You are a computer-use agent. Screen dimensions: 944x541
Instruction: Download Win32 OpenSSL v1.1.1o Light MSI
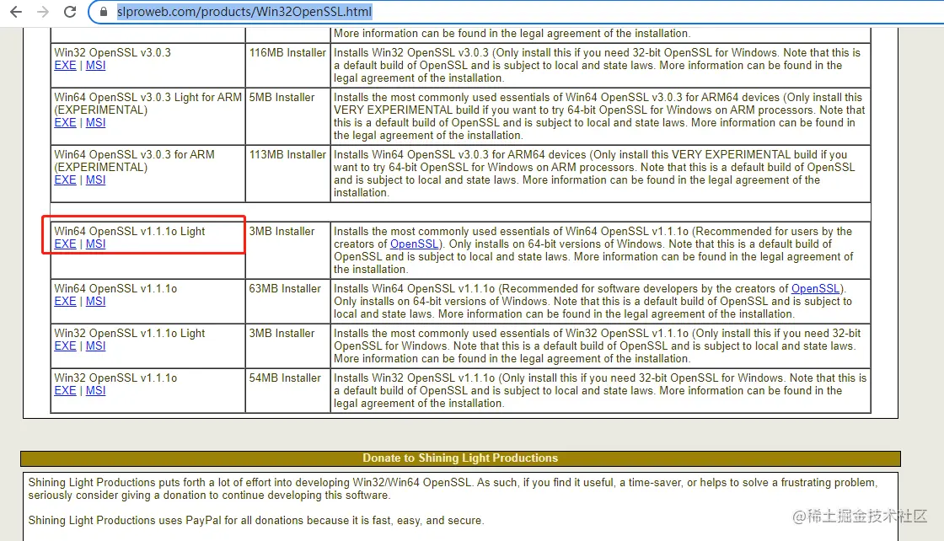[96, 345]
